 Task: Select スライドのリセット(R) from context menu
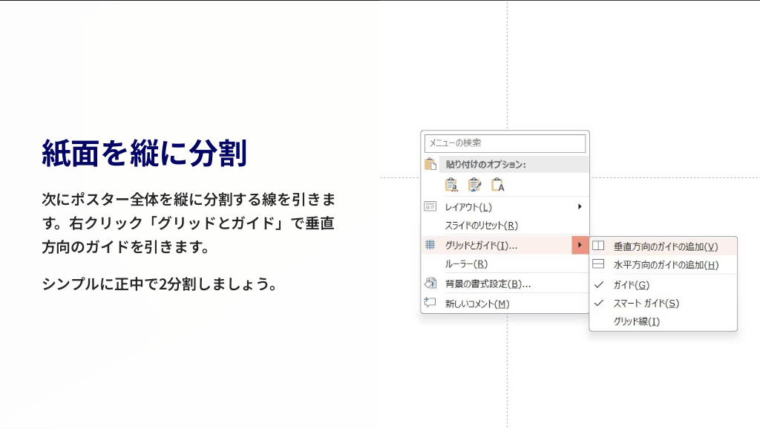coord(481,226)
